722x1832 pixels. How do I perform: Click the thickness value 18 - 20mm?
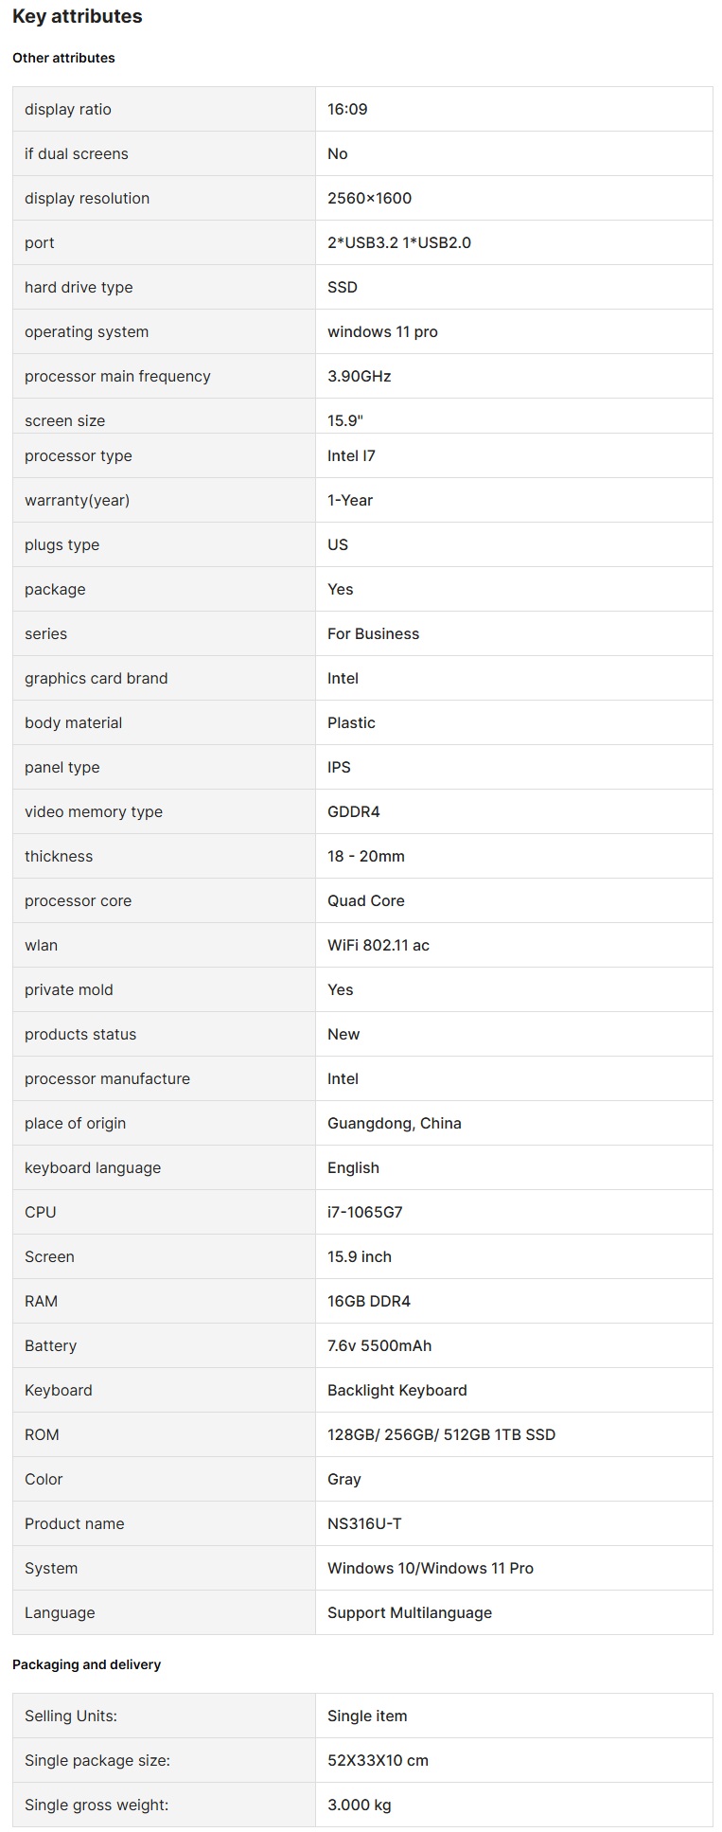tap(365, 856)
